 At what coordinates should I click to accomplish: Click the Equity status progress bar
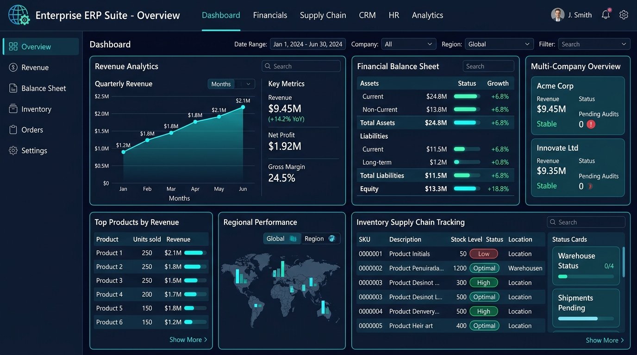click(467, 189)
